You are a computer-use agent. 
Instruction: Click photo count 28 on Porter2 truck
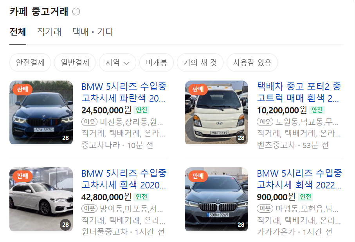241,138
